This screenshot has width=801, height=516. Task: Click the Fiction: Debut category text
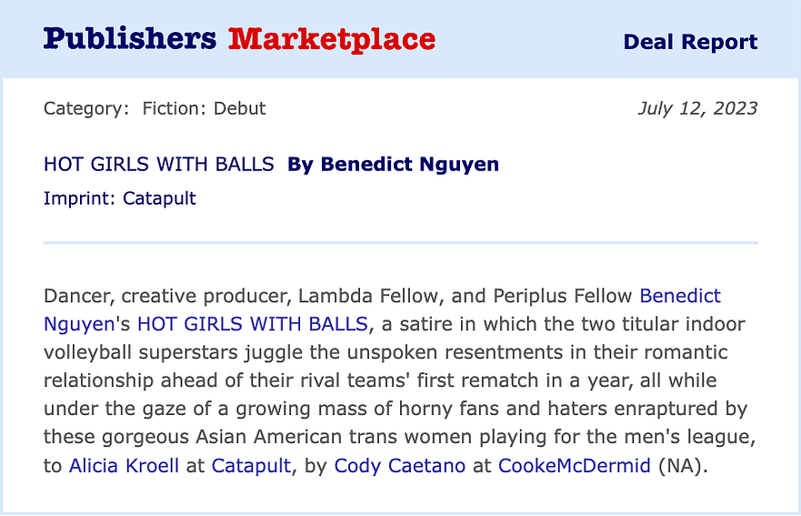click(204, 108)
